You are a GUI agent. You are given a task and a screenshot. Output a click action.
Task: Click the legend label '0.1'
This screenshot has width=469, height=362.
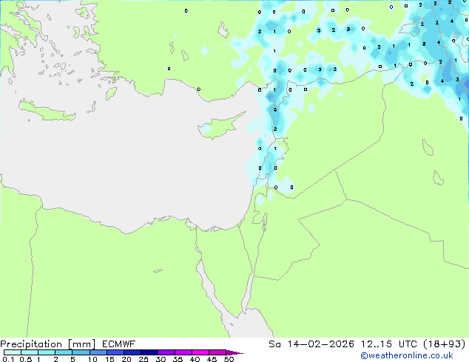(8, 359)
